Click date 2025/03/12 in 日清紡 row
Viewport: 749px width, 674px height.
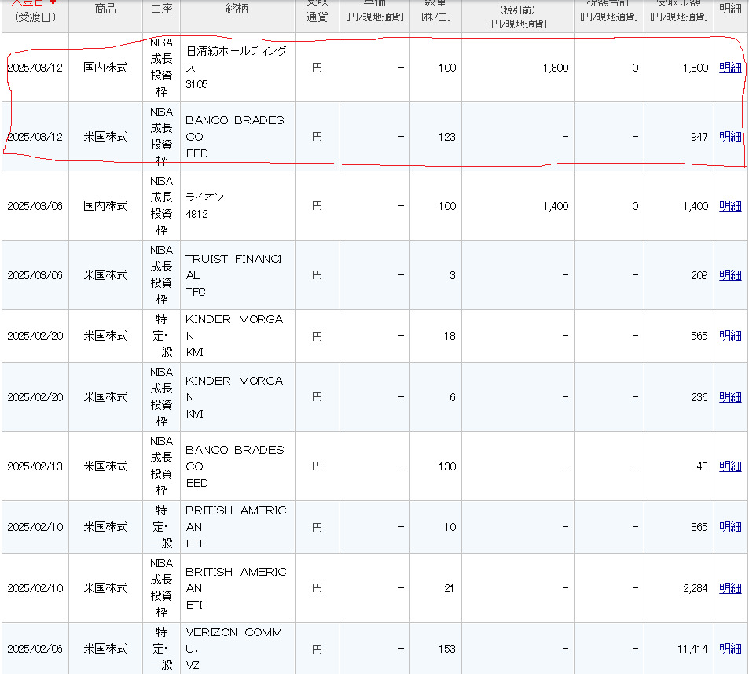pos(35,68)
